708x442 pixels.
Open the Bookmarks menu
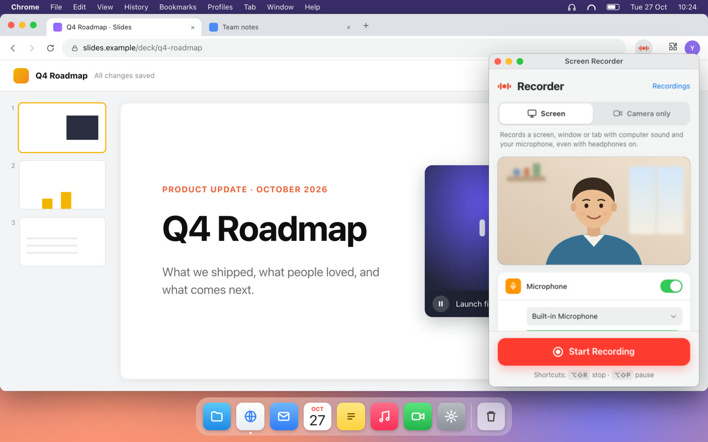coord(178,7)
